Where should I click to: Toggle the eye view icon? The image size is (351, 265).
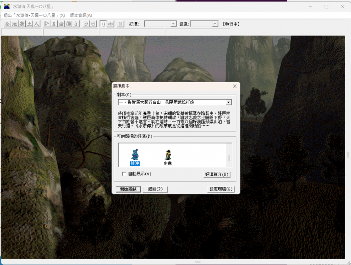point(111,24)
